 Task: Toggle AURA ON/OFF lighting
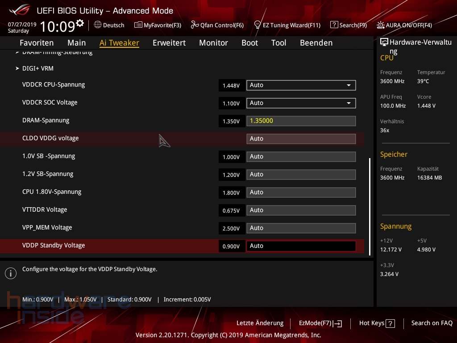click(381, 25)
